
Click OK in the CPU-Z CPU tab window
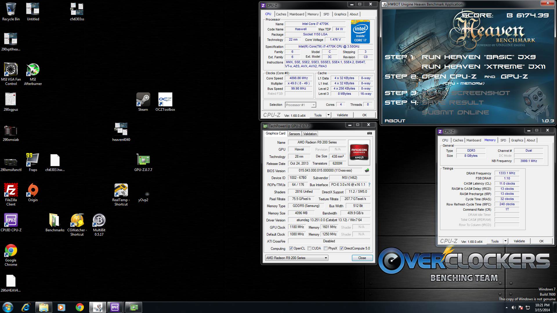[x=364, y=115]
